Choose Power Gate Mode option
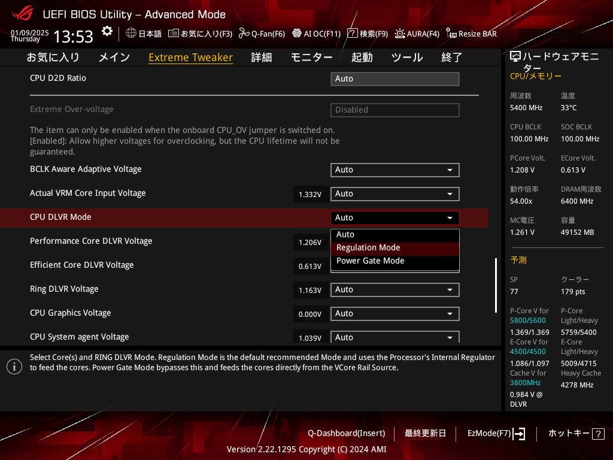The height and width of the screenshot is (460, 613). 371,261
